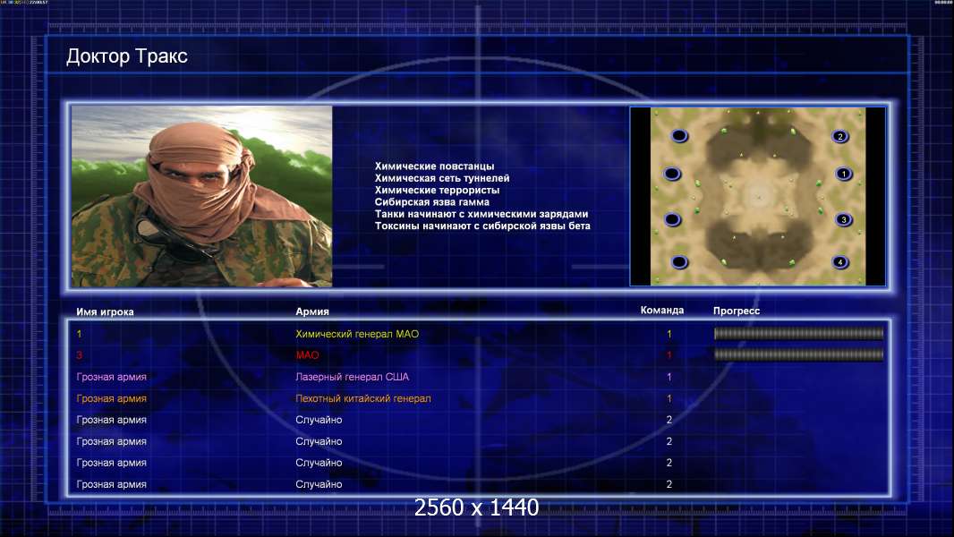Click Токсины начинают с сибирской язвы бета
The width and height of the screenshot is (954, 537).
point(482,226)
